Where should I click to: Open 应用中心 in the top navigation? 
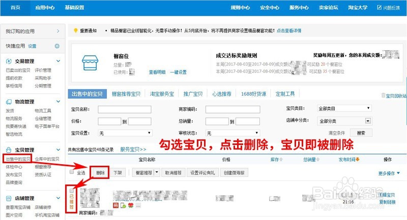(x=45, y=8)
